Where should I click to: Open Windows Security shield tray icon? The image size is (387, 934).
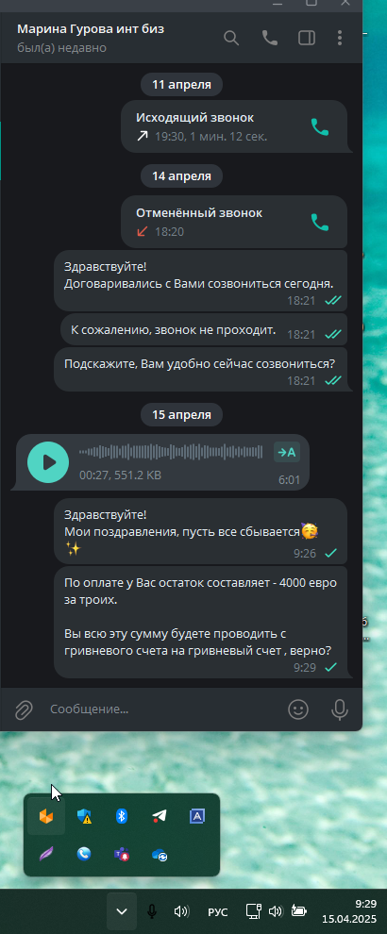coord(84,817)
